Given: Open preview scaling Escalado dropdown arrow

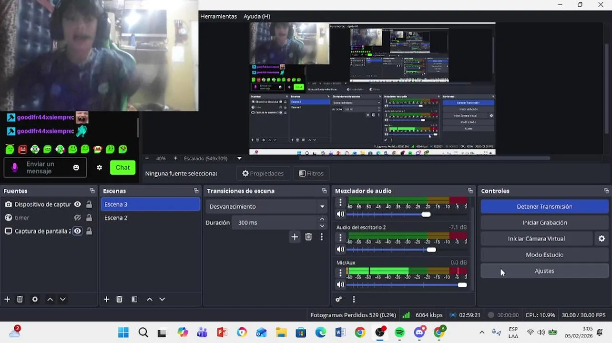Looking at the screenshot, I should 239,158.
